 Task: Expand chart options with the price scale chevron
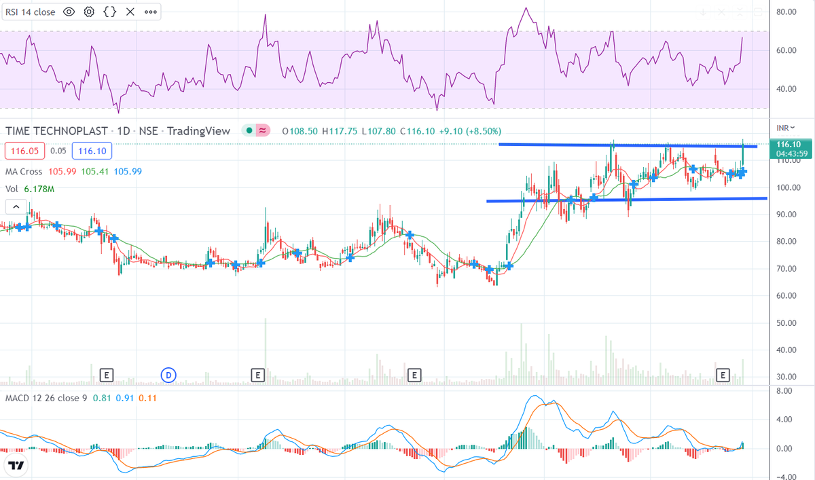(792, 126)
